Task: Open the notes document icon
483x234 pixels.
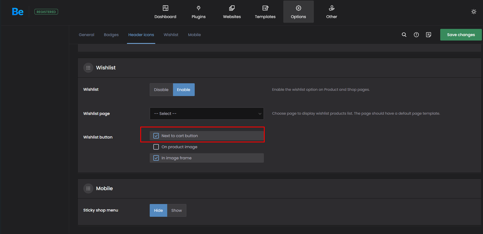Action: tap(429, 35)
